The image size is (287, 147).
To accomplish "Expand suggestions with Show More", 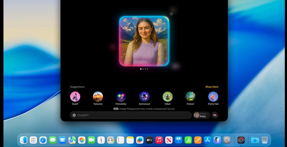I will (212, 87).
